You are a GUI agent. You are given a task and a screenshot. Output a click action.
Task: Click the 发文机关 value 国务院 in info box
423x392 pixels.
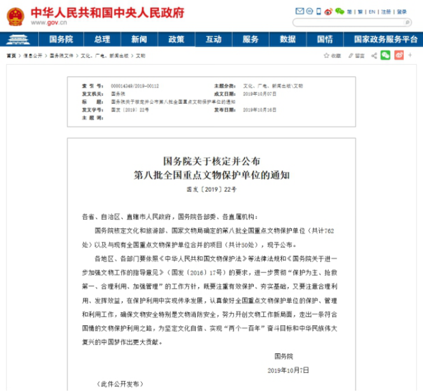118,94
